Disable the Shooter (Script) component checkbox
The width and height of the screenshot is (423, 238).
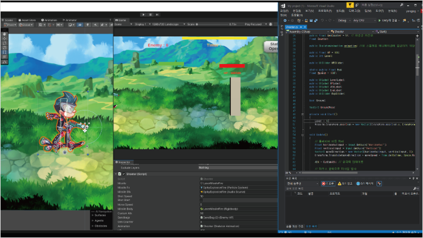pyautogui.click(x=124, y=174)
